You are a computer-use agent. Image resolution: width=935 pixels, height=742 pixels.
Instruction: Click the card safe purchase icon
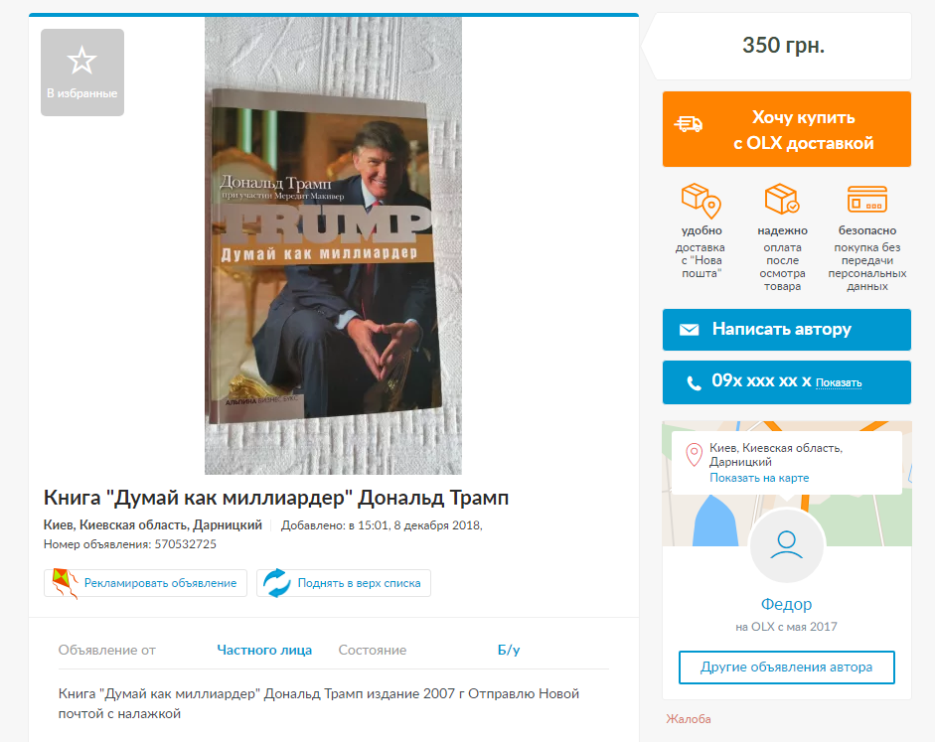click(x=867, y=199)
